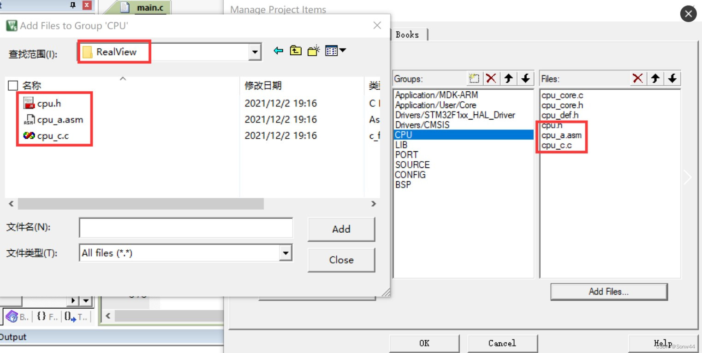Select the CONFIG group
The height and width of the screenshot is (353, 702).
tap(410, 175)
